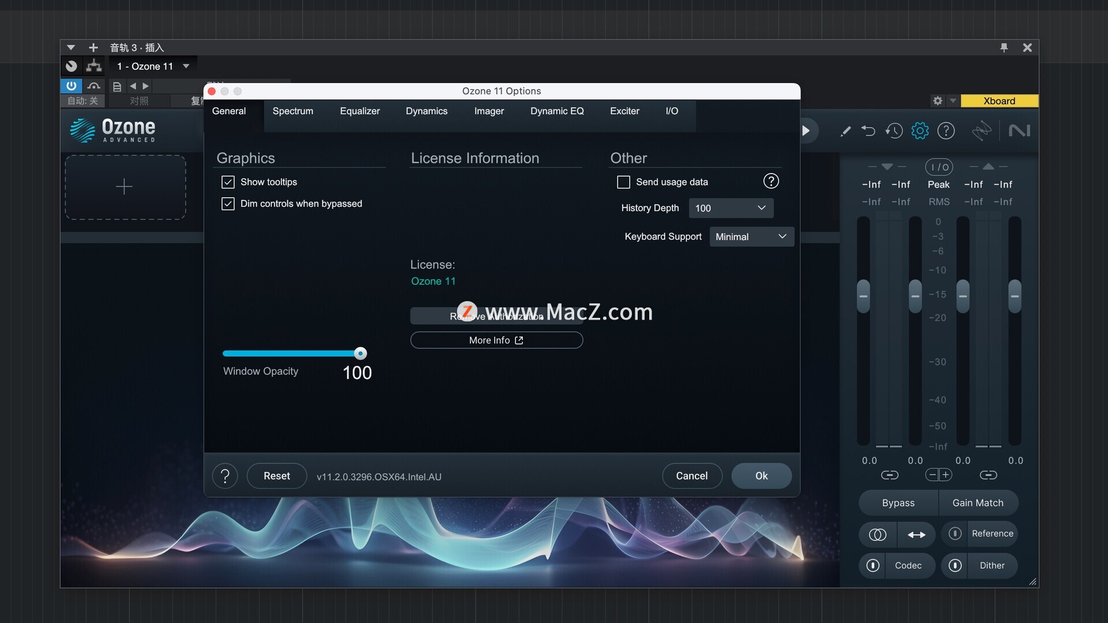This screenshot has width=1108, height=623.
Task: Click the minus gain step button
Action: pyautogui.click(x=932, y=475)
